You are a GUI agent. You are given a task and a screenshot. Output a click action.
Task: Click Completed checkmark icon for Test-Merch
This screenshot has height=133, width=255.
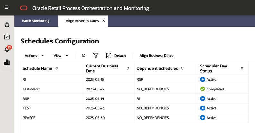(x=202, y=89)
